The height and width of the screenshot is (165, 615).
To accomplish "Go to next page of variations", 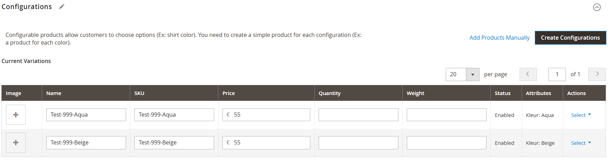I will pyautogui.click(x=597, y=74).
